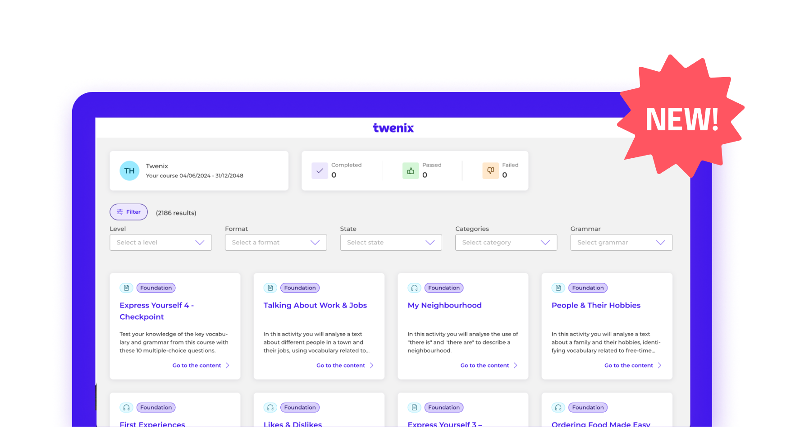The image size is (791, 427).
Task: Click the (2186 results) count text
Action: pos(176,213)
